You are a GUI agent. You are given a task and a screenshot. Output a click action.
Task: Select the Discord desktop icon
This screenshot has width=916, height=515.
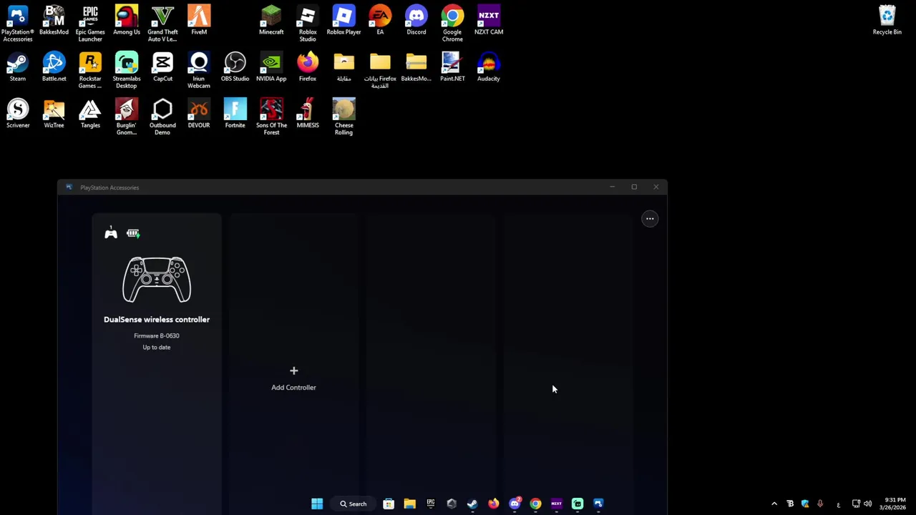(x=416, y=20)
